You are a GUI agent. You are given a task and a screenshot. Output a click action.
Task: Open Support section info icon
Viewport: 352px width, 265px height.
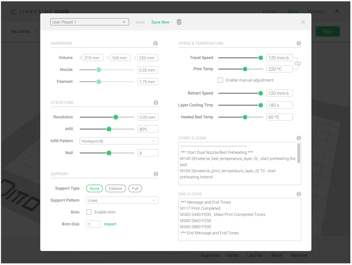[156, 174]
